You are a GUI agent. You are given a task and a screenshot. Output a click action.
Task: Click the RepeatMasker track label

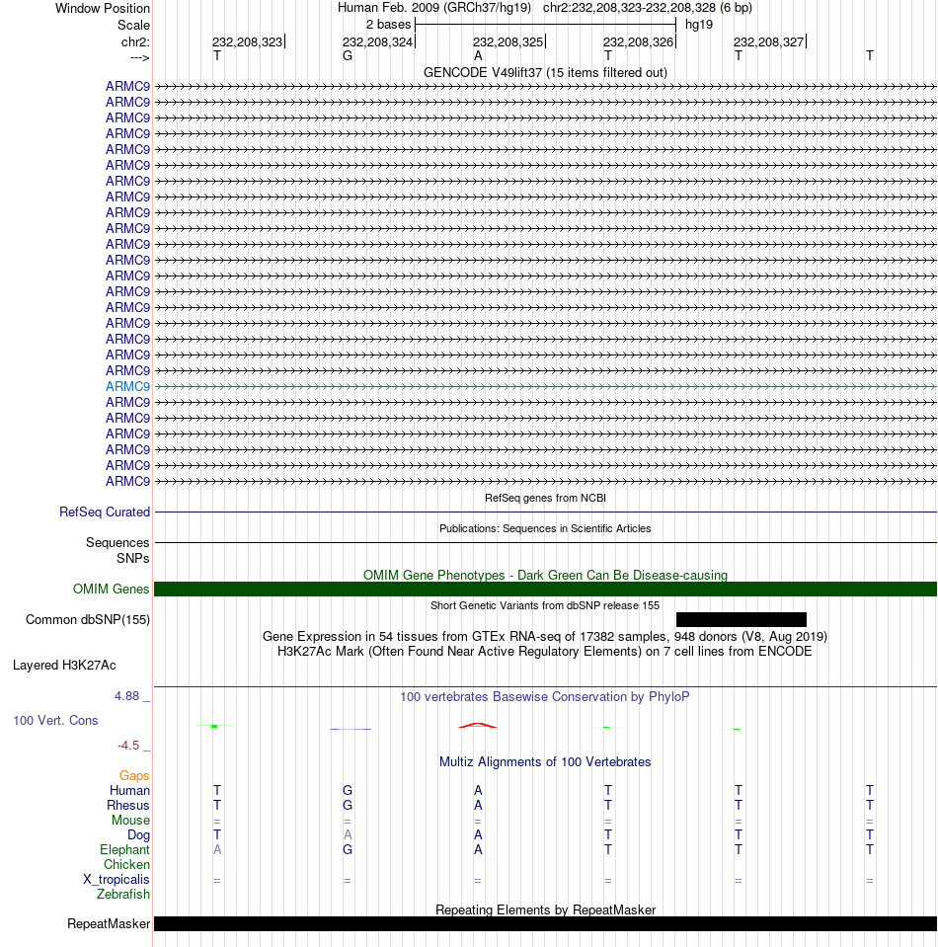pos(109,924)
